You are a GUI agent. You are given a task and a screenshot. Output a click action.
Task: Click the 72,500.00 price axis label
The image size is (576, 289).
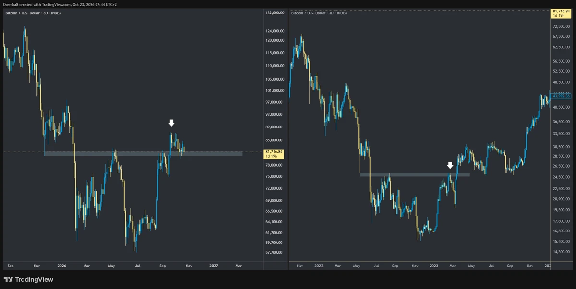pos(561,26)
